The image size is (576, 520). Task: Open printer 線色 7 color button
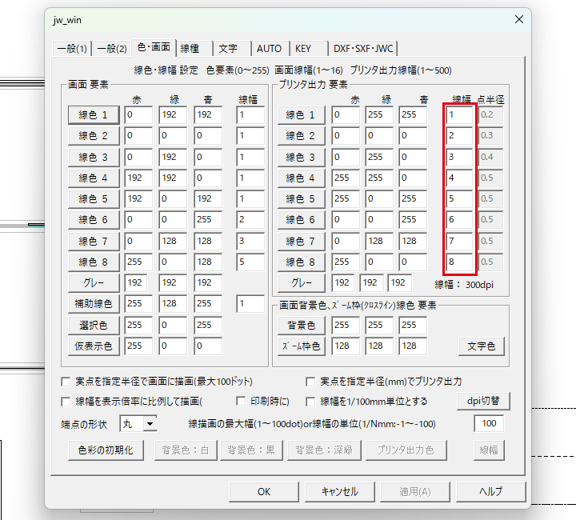302,242
